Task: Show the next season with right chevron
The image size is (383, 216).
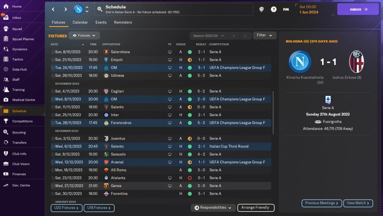Action: pos(245,36)
